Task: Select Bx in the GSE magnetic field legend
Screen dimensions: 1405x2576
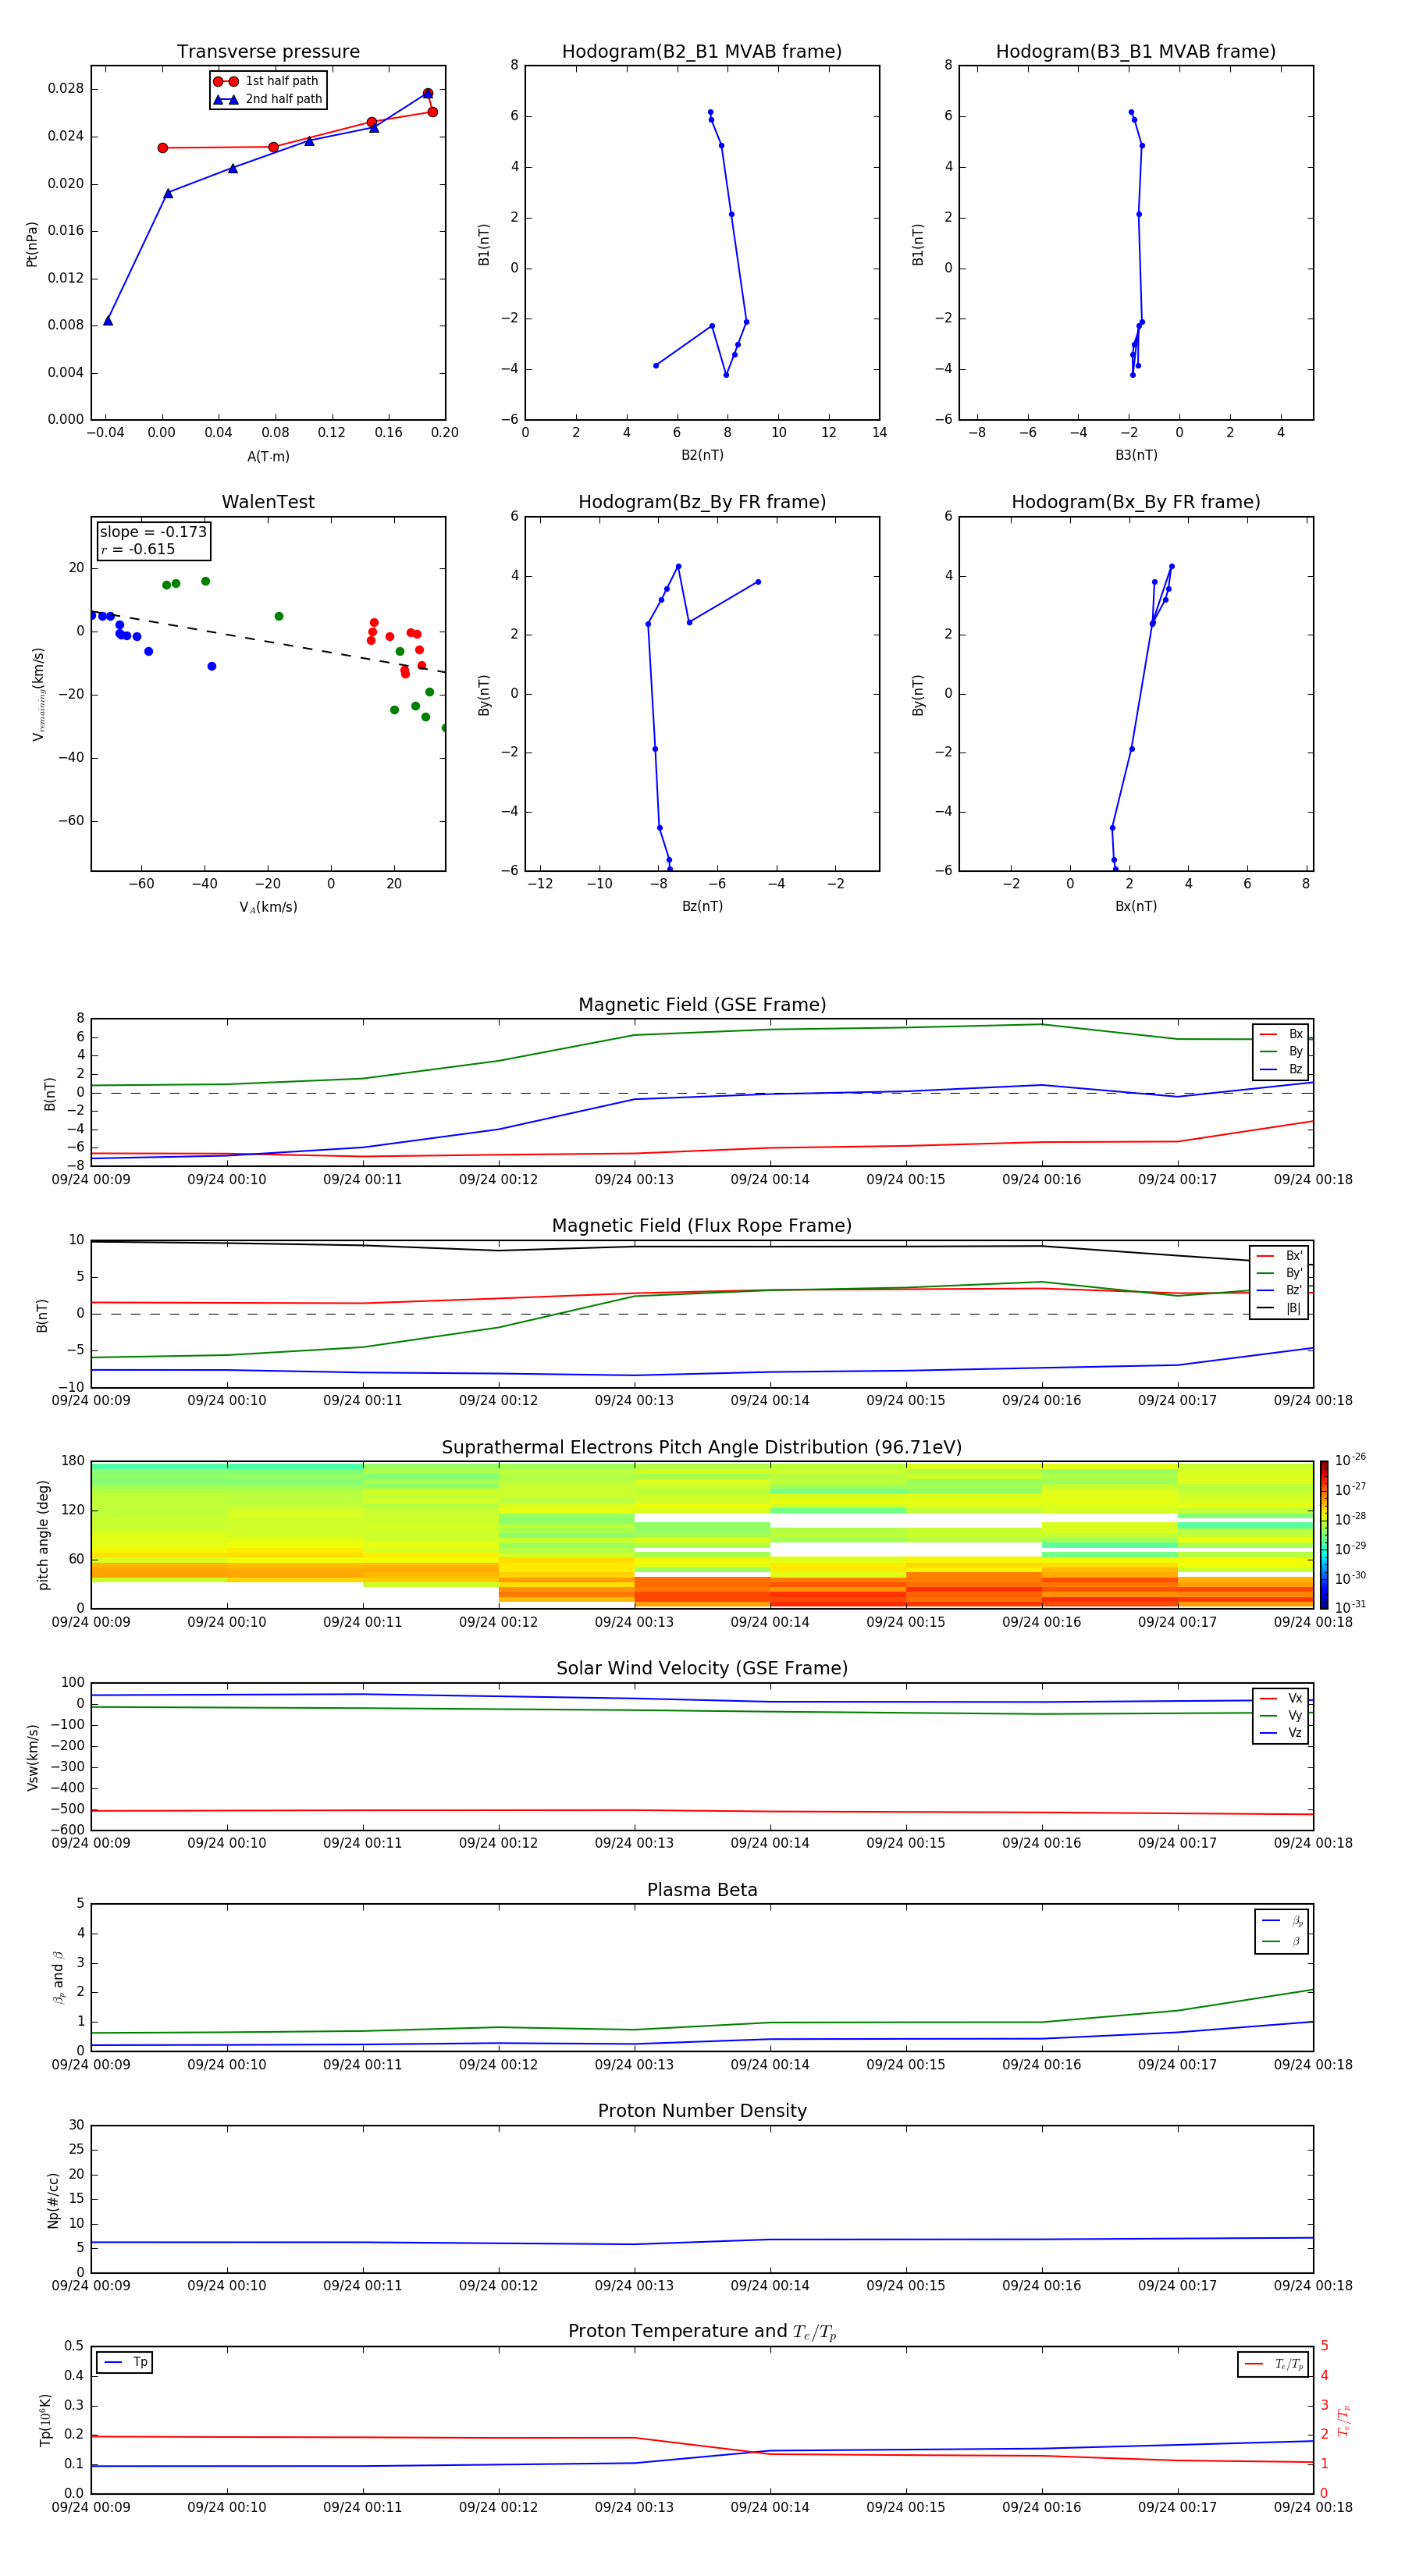Action: tap(1282, 1034)
